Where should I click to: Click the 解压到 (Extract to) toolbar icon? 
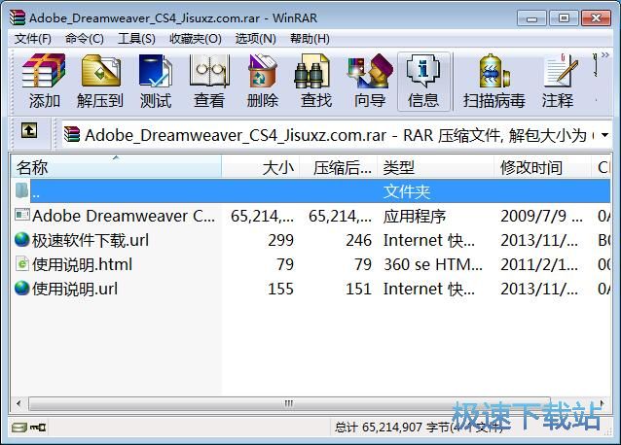click(100, 71)
